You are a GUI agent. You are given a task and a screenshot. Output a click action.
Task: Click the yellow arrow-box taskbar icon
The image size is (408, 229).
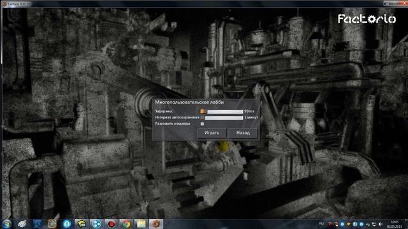82,224
